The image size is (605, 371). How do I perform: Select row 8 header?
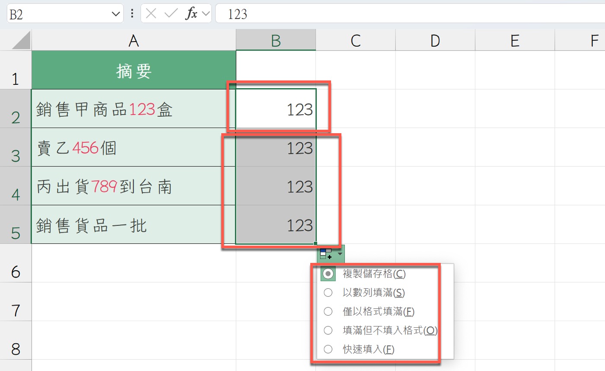point(16,340)
